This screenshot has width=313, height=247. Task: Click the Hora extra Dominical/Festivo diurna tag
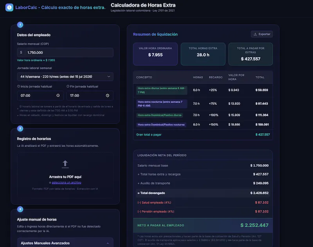click(160, 115)
